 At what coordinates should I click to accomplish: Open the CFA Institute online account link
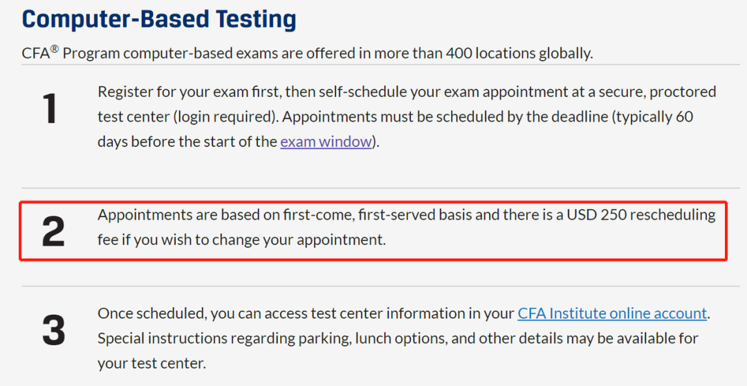(x=612, y=313)
